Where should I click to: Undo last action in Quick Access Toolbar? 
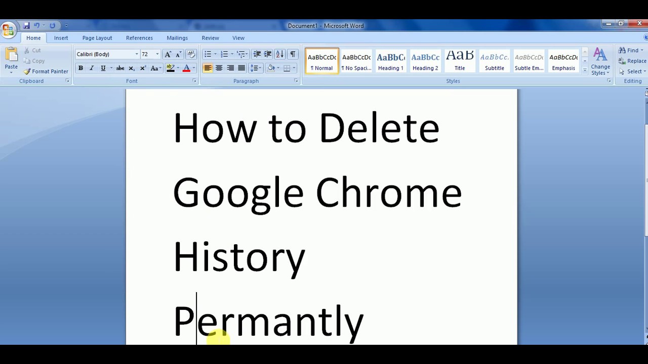(x=36, y=25)
